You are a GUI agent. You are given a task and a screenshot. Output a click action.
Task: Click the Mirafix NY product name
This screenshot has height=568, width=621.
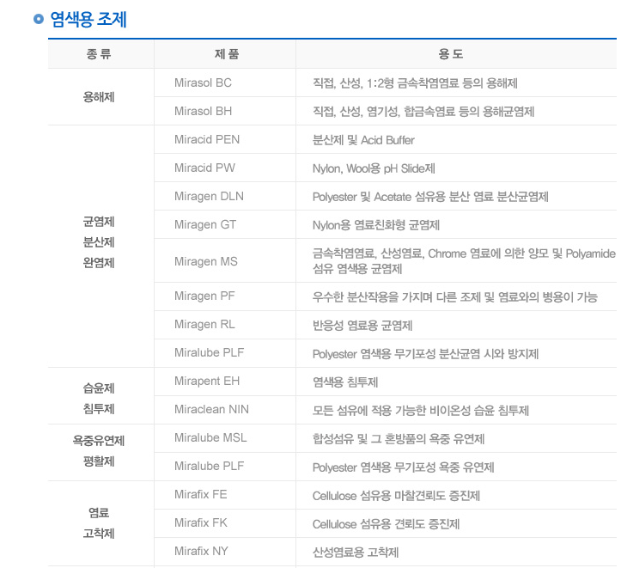201,551
